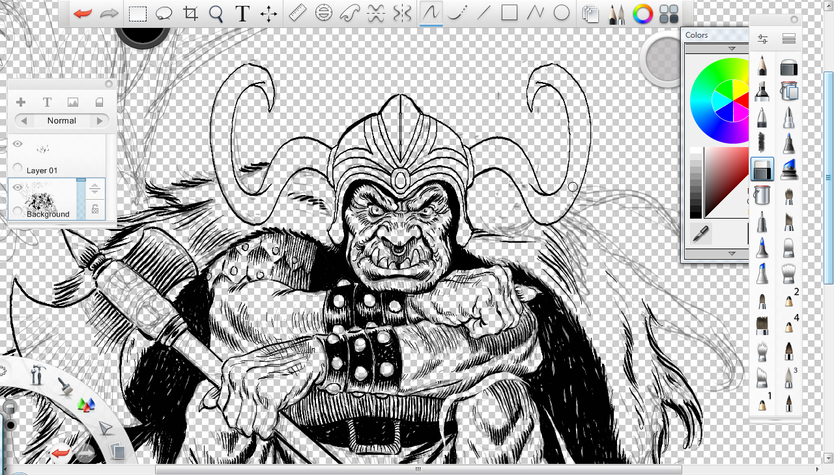Select the Pencil brush in palette
The width and height of the screenshot is (834, 475).
click(762, 66)
